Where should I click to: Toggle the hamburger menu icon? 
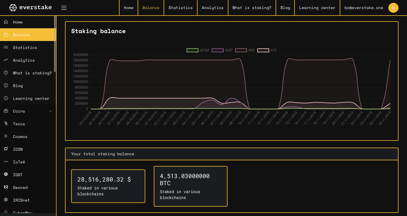coord(64,8)
